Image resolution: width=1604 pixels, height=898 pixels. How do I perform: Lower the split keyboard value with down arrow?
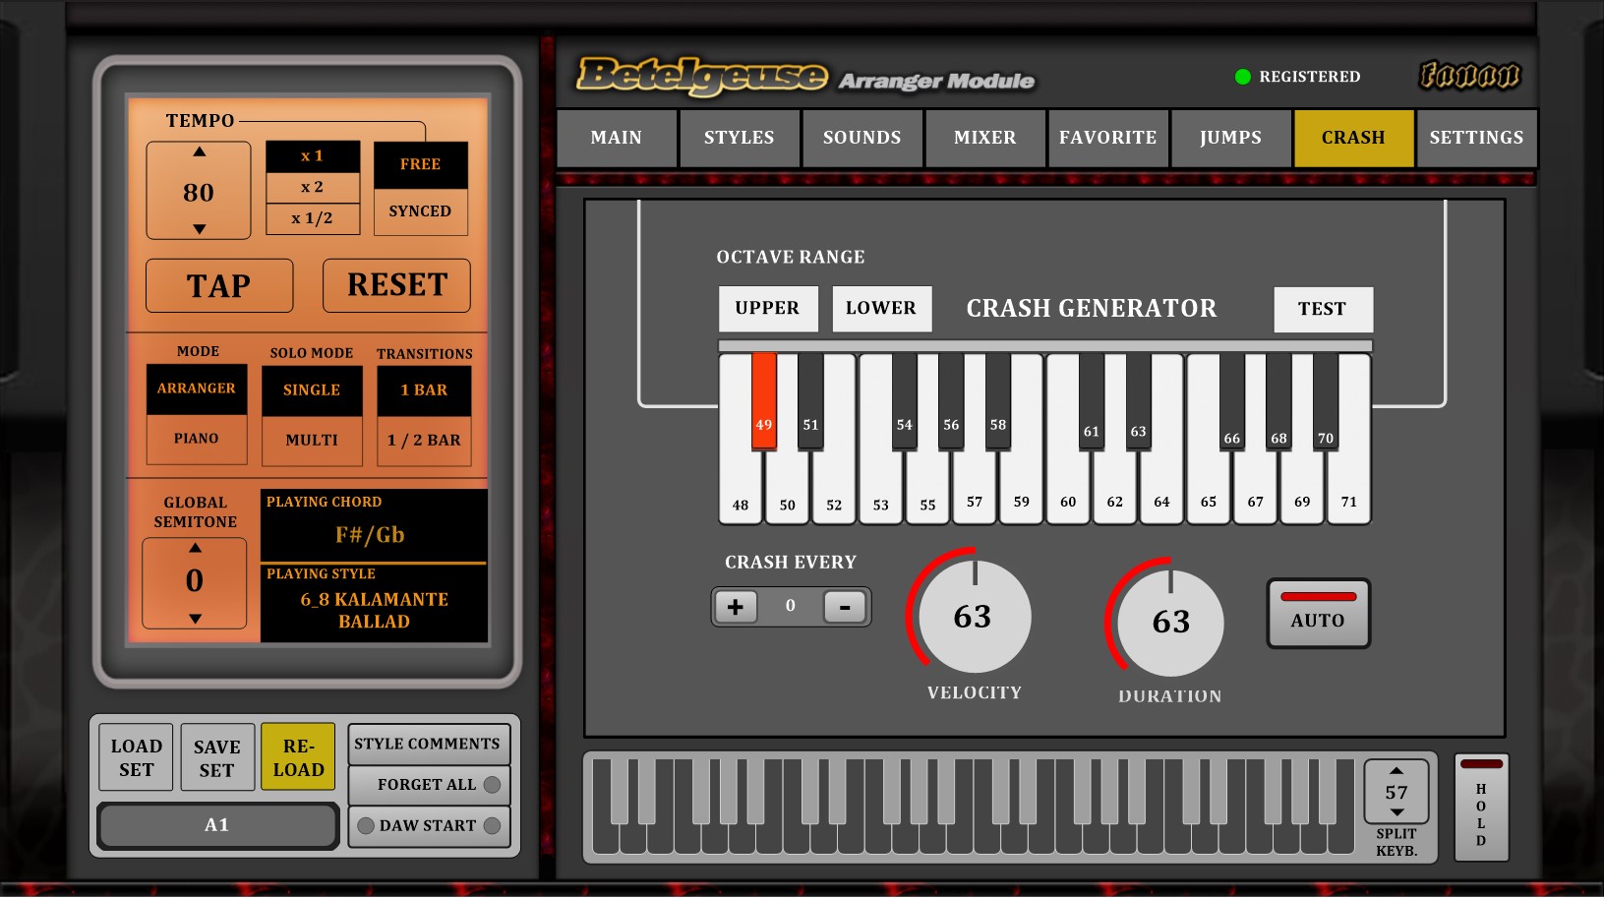click(x=1396, y=812)
